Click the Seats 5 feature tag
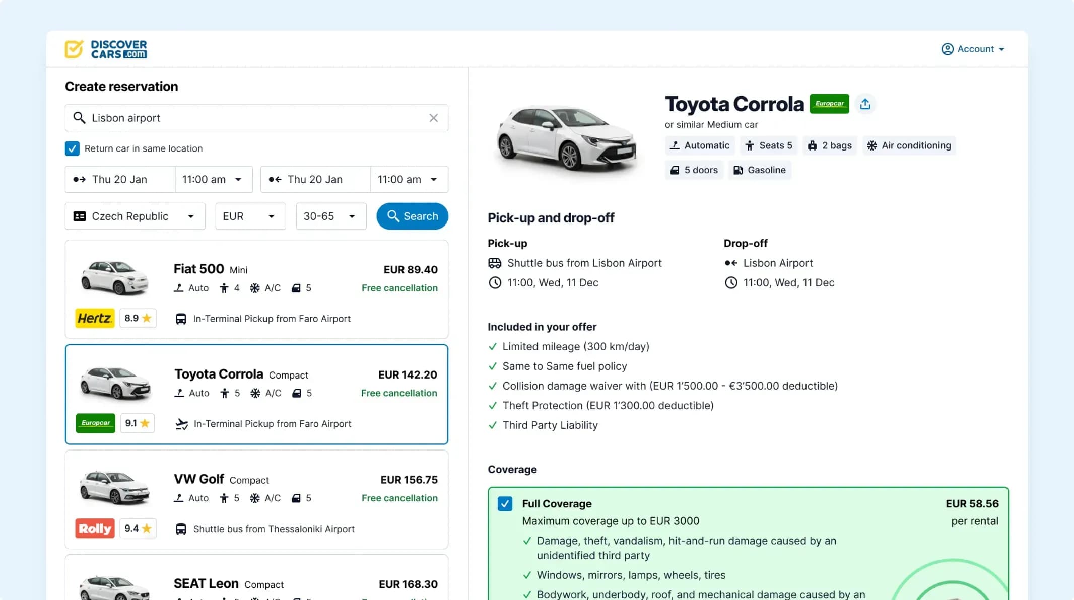 (x=769, y=145)
